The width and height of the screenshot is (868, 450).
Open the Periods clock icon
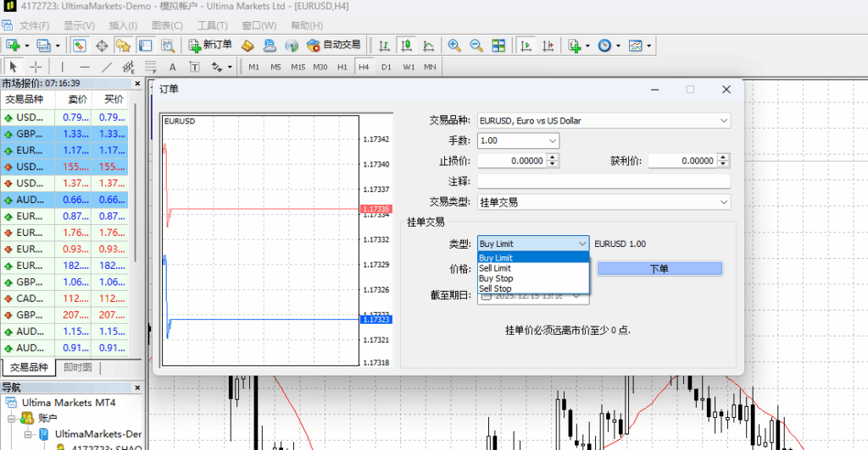[604, 46]
